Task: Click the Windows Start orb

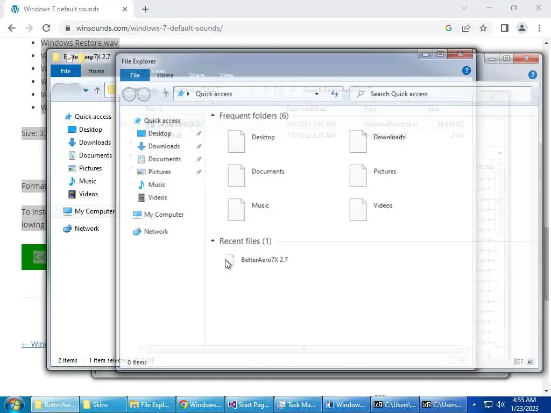Action: [x=14, y=404]
